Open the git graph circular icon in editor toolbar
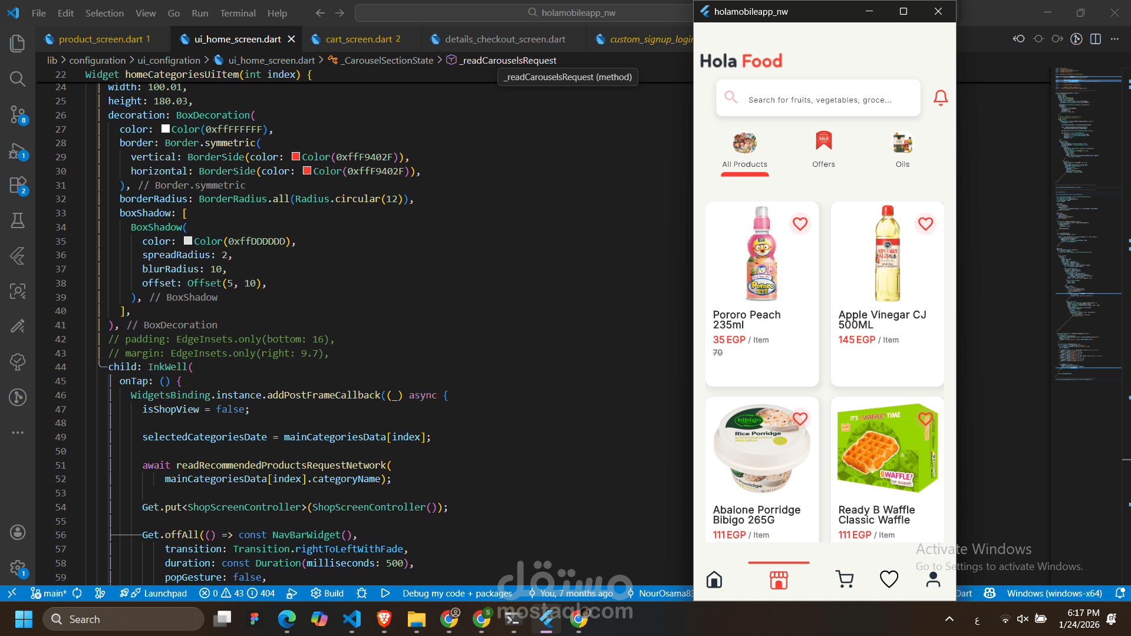Viewport: 1131px width, 636px height. (1076, 39)
